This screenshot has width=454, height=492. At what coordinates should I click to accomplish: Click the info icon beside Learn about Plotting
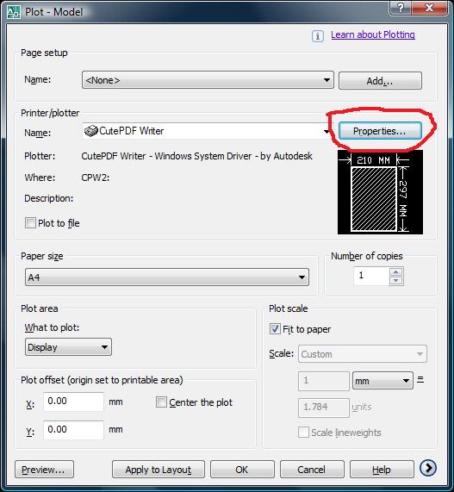pos(318,36)
